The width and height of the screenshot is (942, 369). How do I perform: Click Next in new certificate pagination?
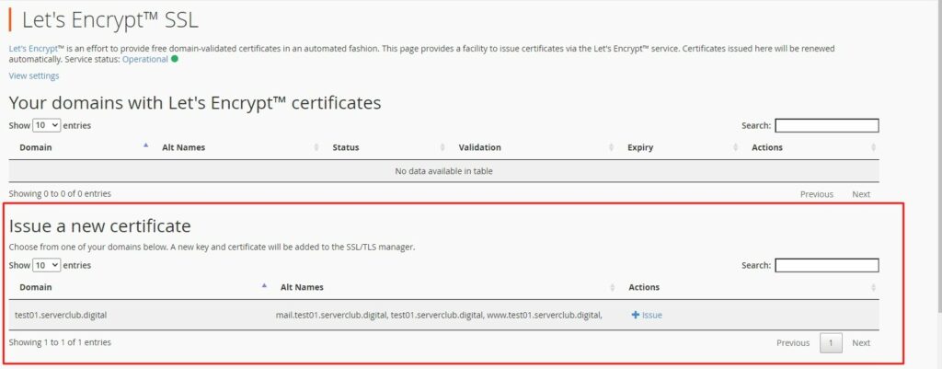(x=861, y=342)
